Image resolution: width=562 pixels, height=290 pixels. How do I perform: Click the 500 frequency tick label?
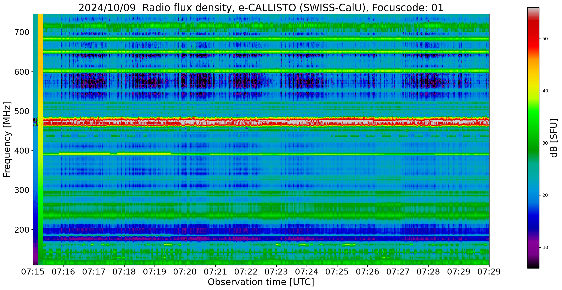(22, 111)
